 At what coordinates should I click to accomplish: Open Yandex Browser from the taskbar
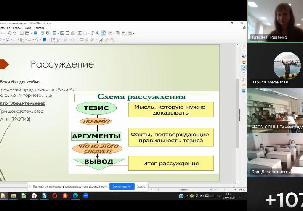(x=34, y=196)
